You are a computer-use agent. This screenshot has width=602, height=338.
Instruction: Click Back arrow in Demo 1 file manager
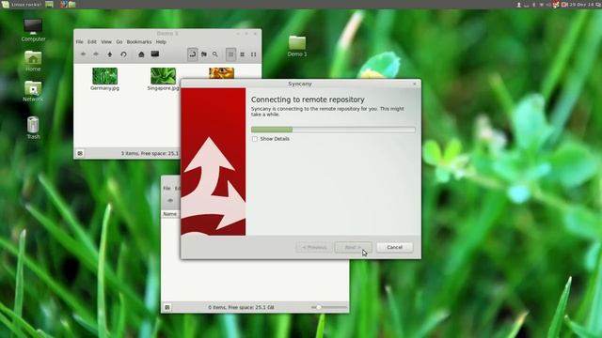pyautogui.click(x=83, y=54)
